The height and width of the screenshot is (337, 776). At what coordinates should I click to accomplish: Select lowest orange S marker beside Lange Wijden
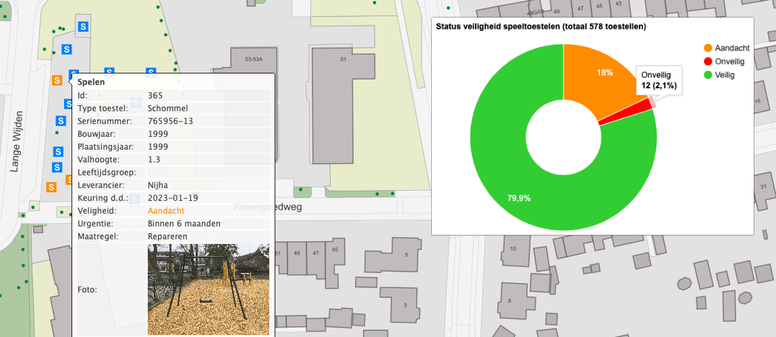click(50, 187)
